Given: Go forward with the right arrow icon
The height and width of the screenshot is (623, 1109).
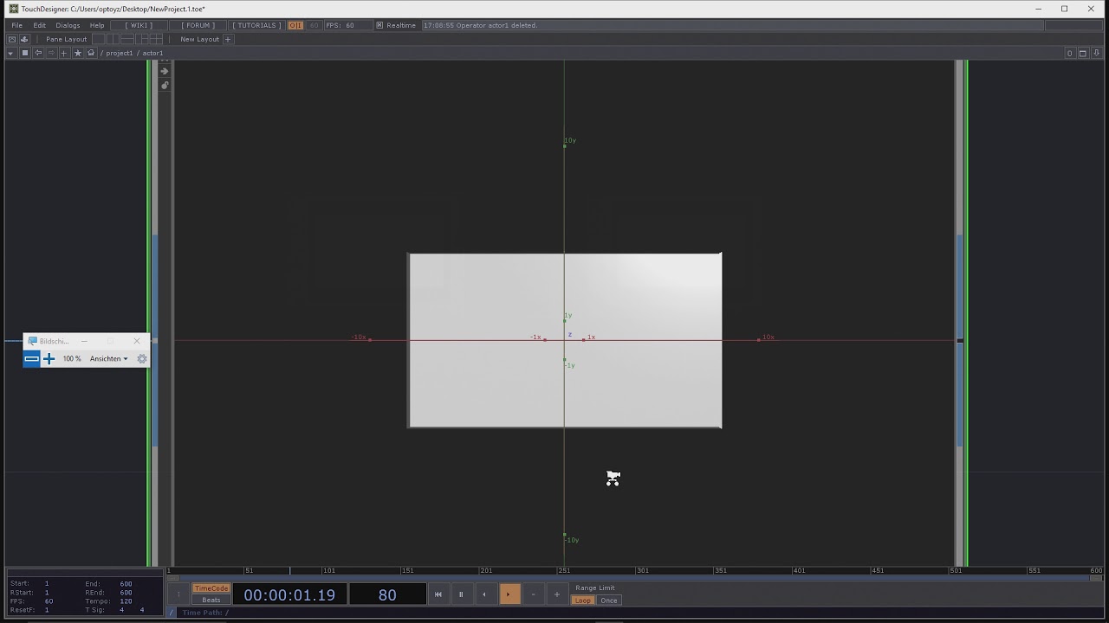Looking at the screenshot, I should click(50, 53).
